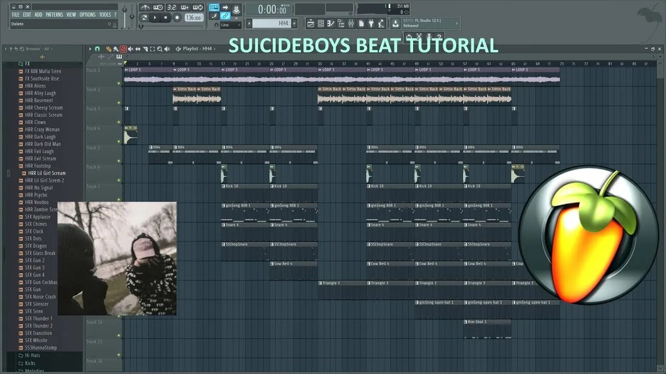Open the plugin picker plug icon

tap(370, 23)
